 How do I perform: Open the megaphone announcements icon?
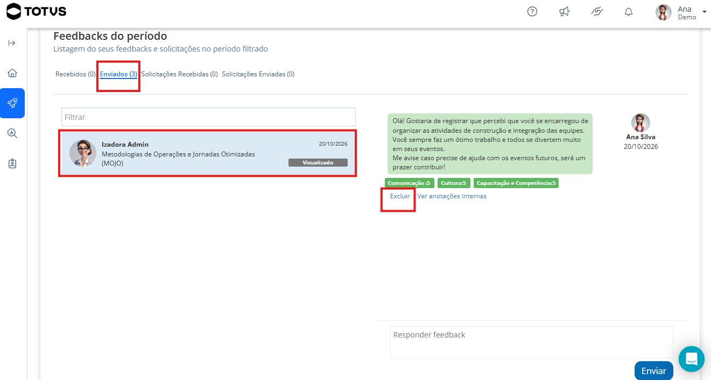(564, 12)
